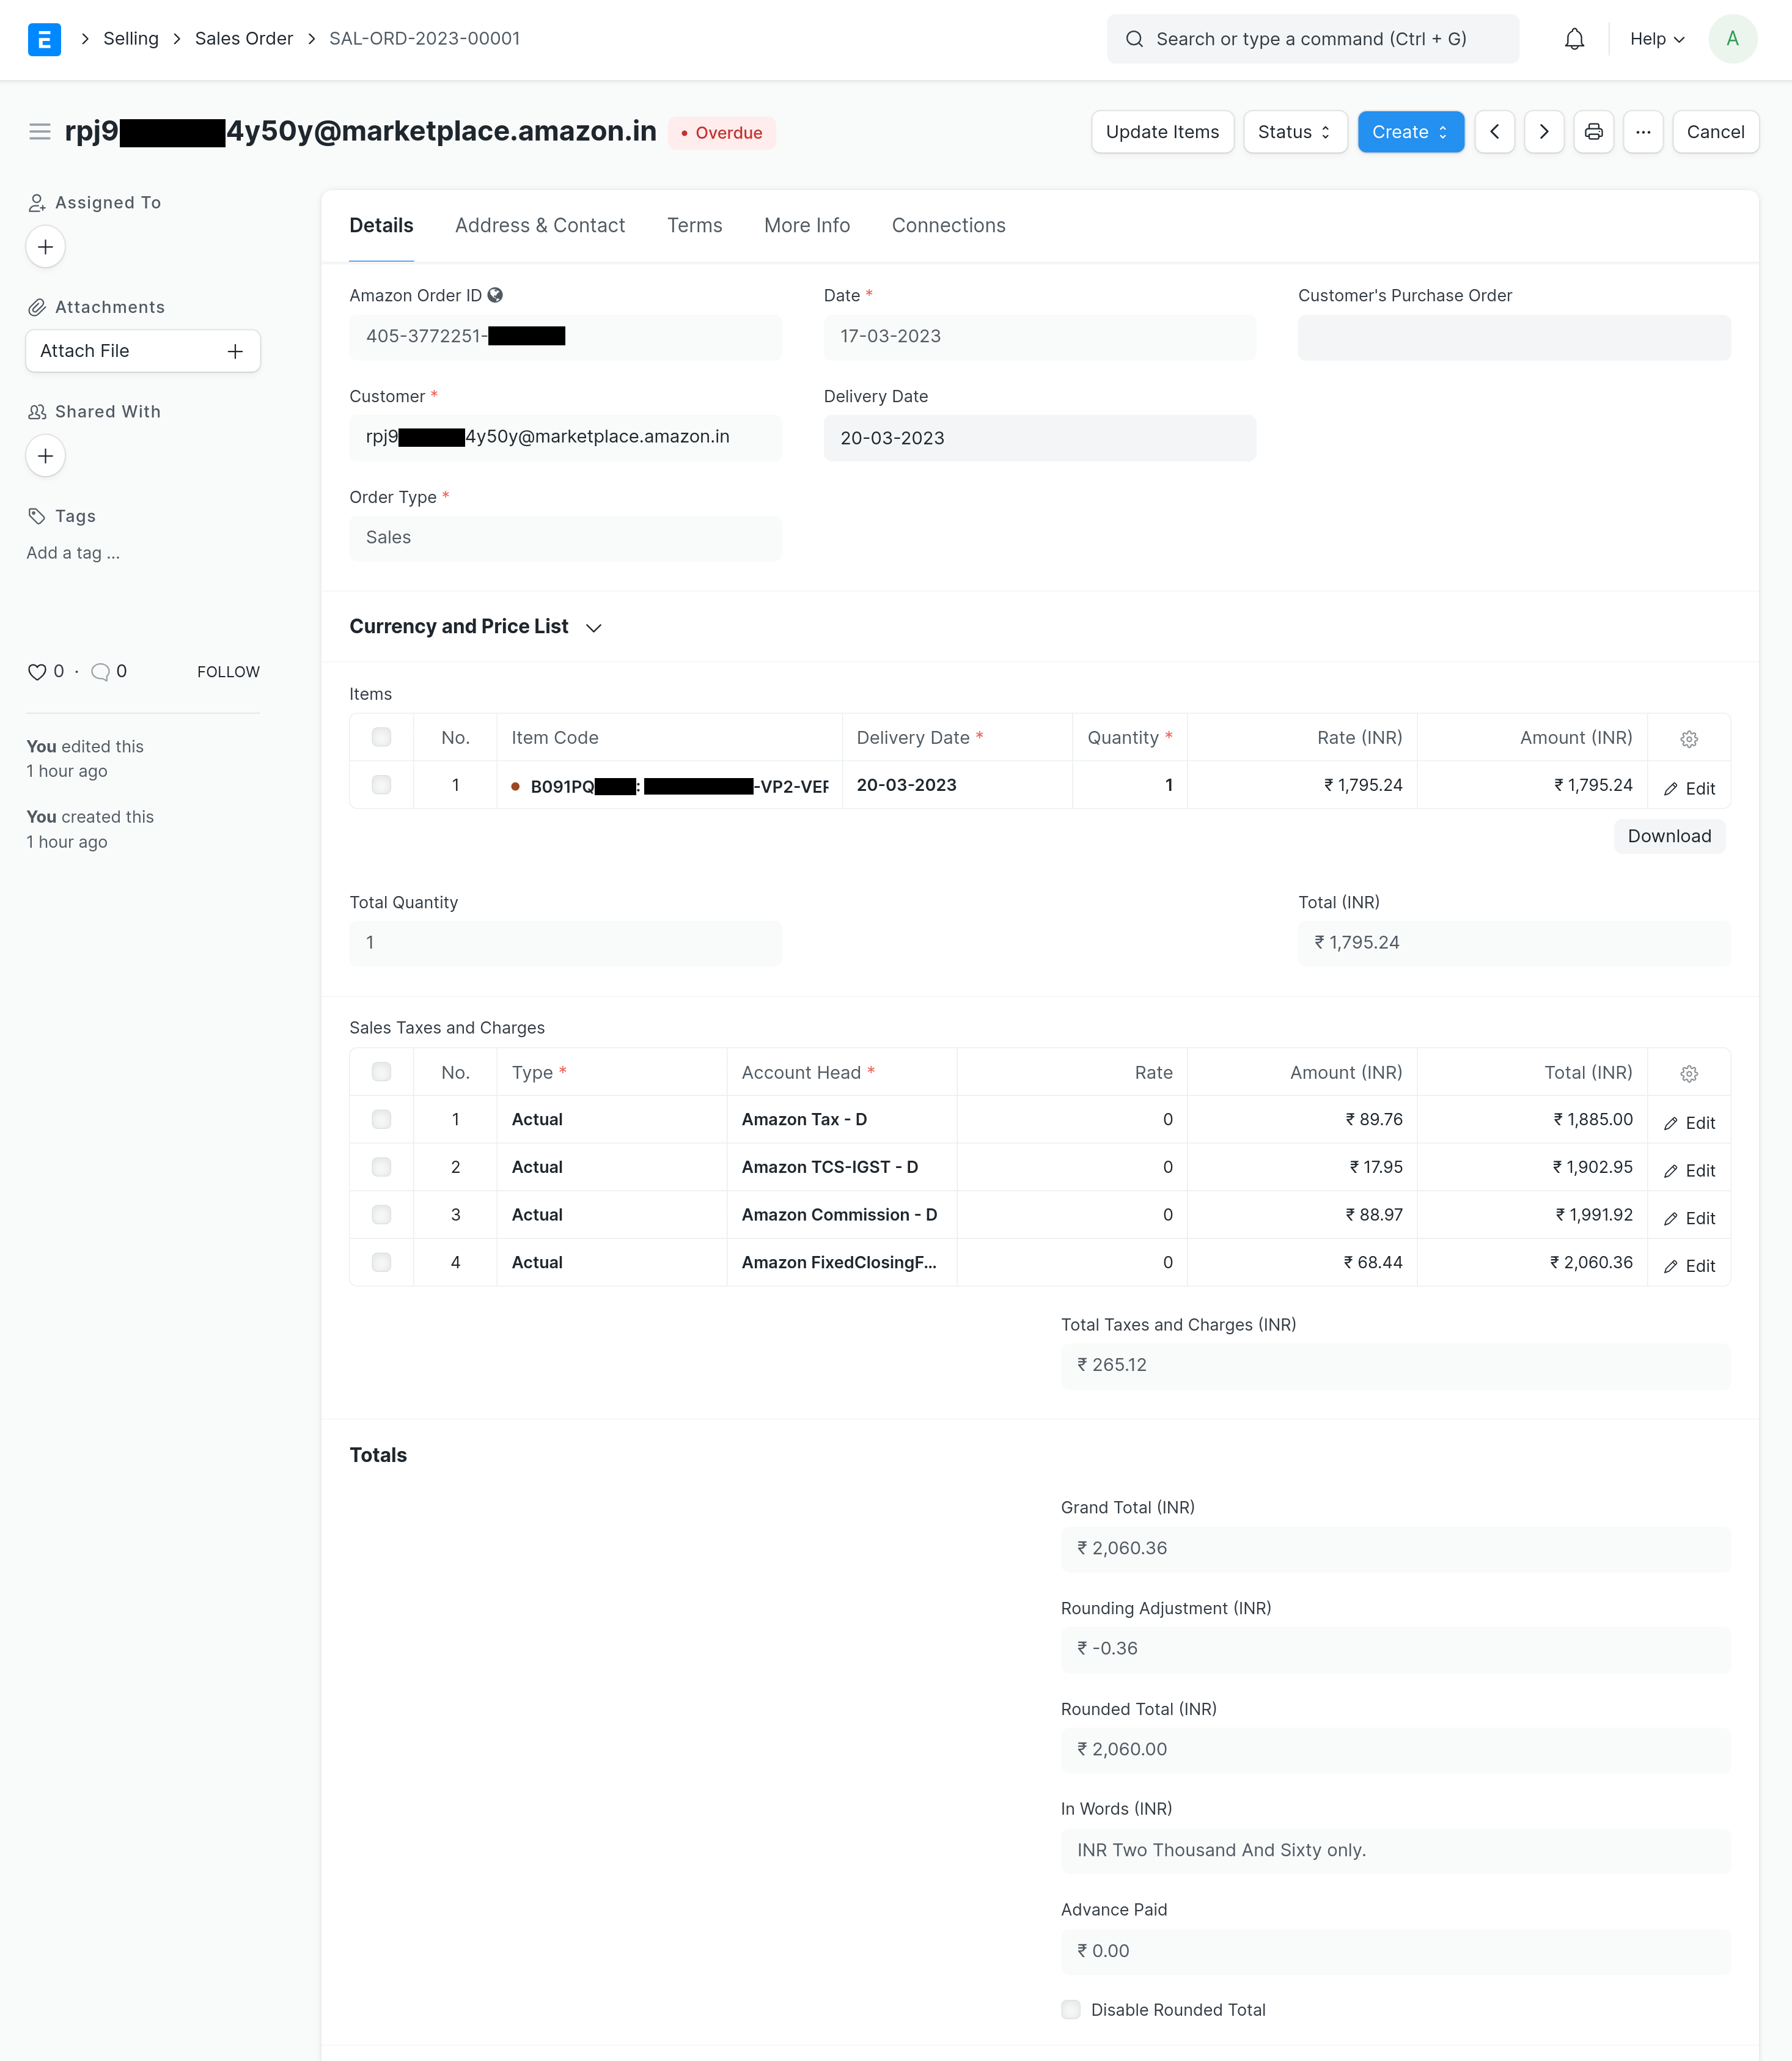Add an assignee via Assigned To plus icon
The width and height of the screenshot is (1792, 2061).
pos(45,246)
